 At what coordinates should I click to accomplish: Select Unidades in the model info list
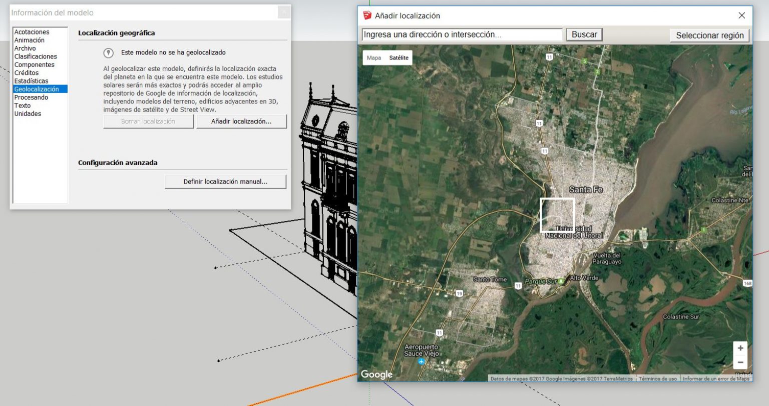(x=29, y=113)
